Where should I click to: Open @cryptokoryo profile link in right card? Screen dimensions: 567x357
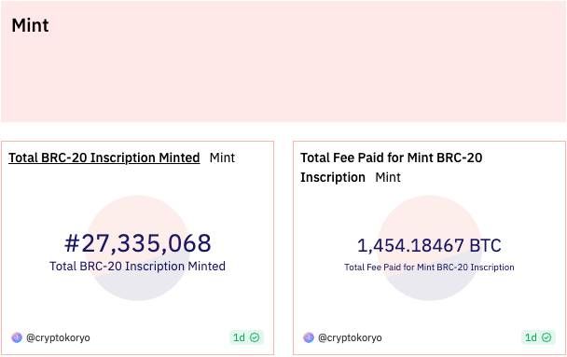click(x=350, y=337)
